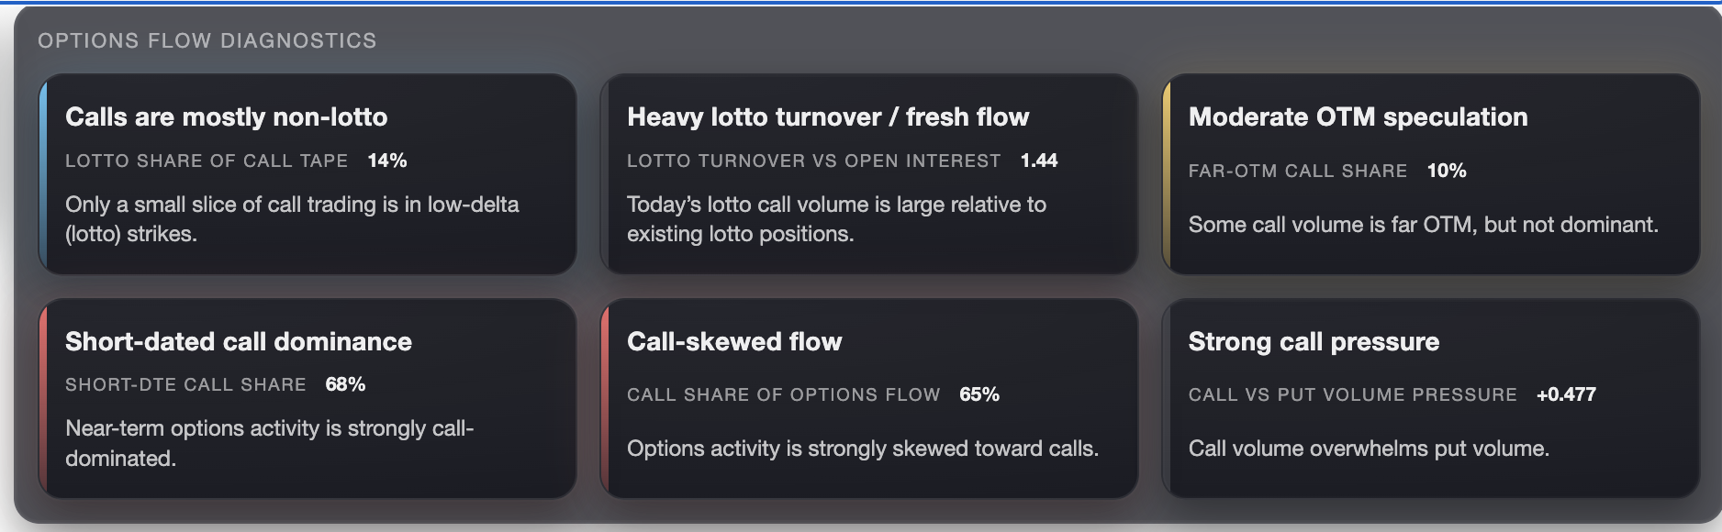This screenshot has height=532, width=1722.
Task: Open the 'Heavy lotto turnover / fresh flow' card
Action: pos(867,174)
